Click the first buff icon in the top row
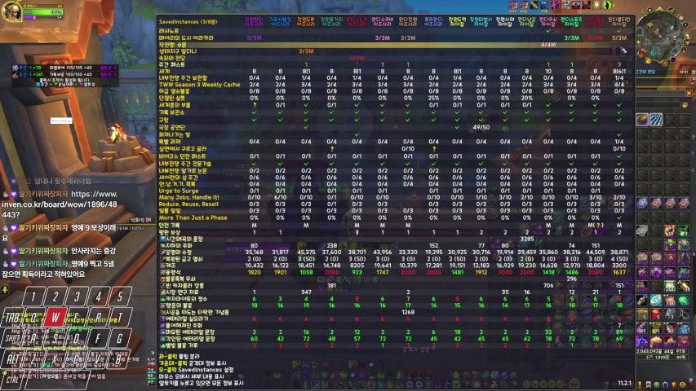The height and width of the screenshot is (391, 696). 513,5
